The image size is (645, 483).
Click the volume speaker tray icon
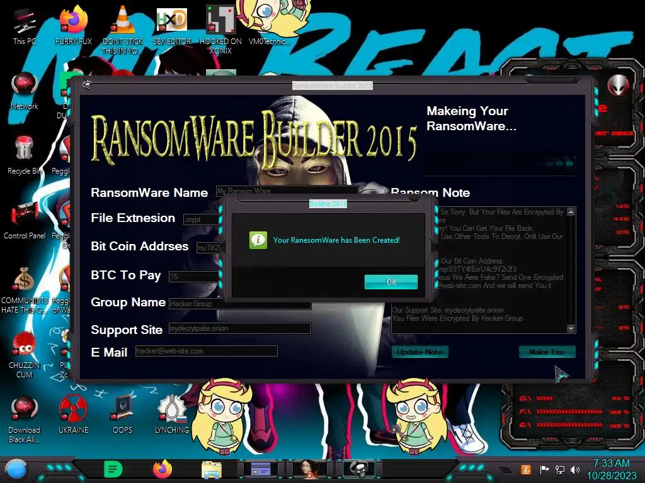(575, 469)
